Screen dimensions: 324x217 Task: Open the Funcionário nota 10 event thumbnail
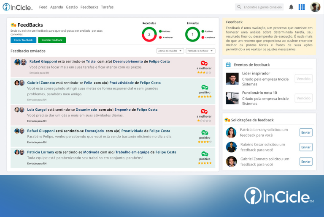(x=232, y=98)
